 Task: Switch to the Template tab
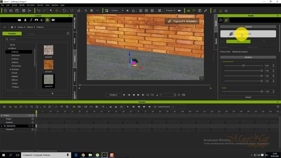pos(12,33)
